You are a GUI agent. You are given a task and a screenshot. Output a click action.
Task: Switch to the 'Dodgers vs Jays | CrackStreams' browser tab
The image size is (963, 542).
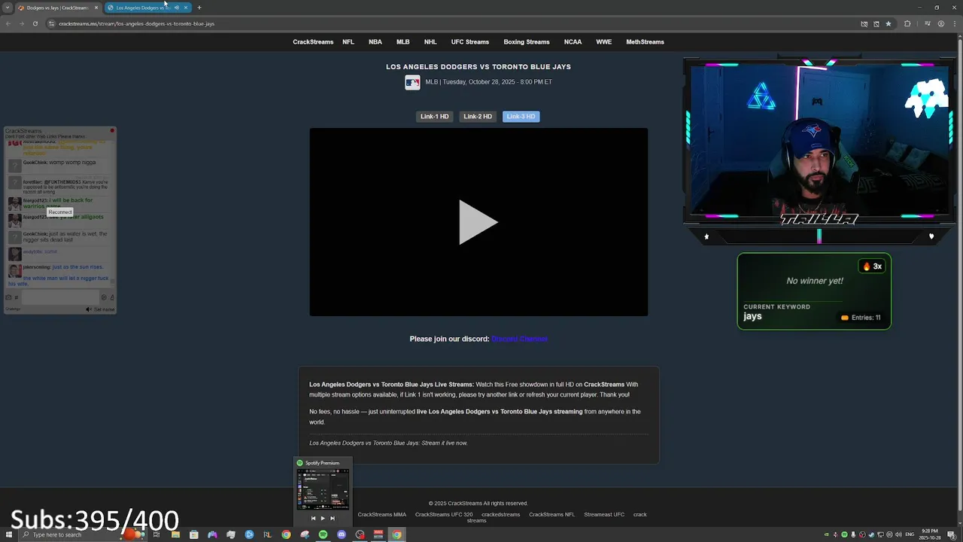click(56, 8)
